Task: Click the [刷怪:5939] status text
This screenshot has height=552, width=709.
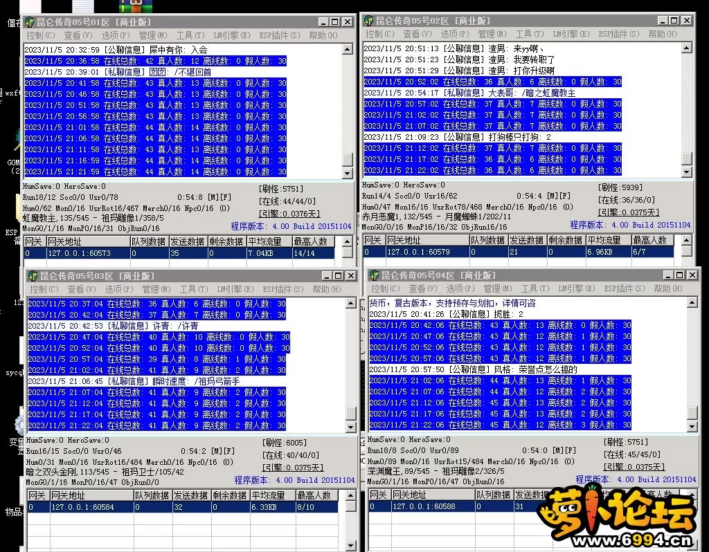Action: [x=620, y=187]
